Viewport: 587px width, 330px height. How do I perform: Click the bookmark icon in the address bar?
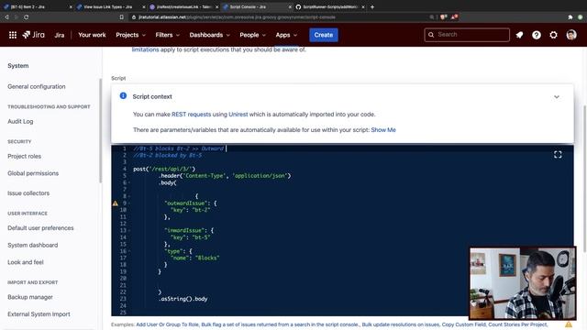coord(122,17)
